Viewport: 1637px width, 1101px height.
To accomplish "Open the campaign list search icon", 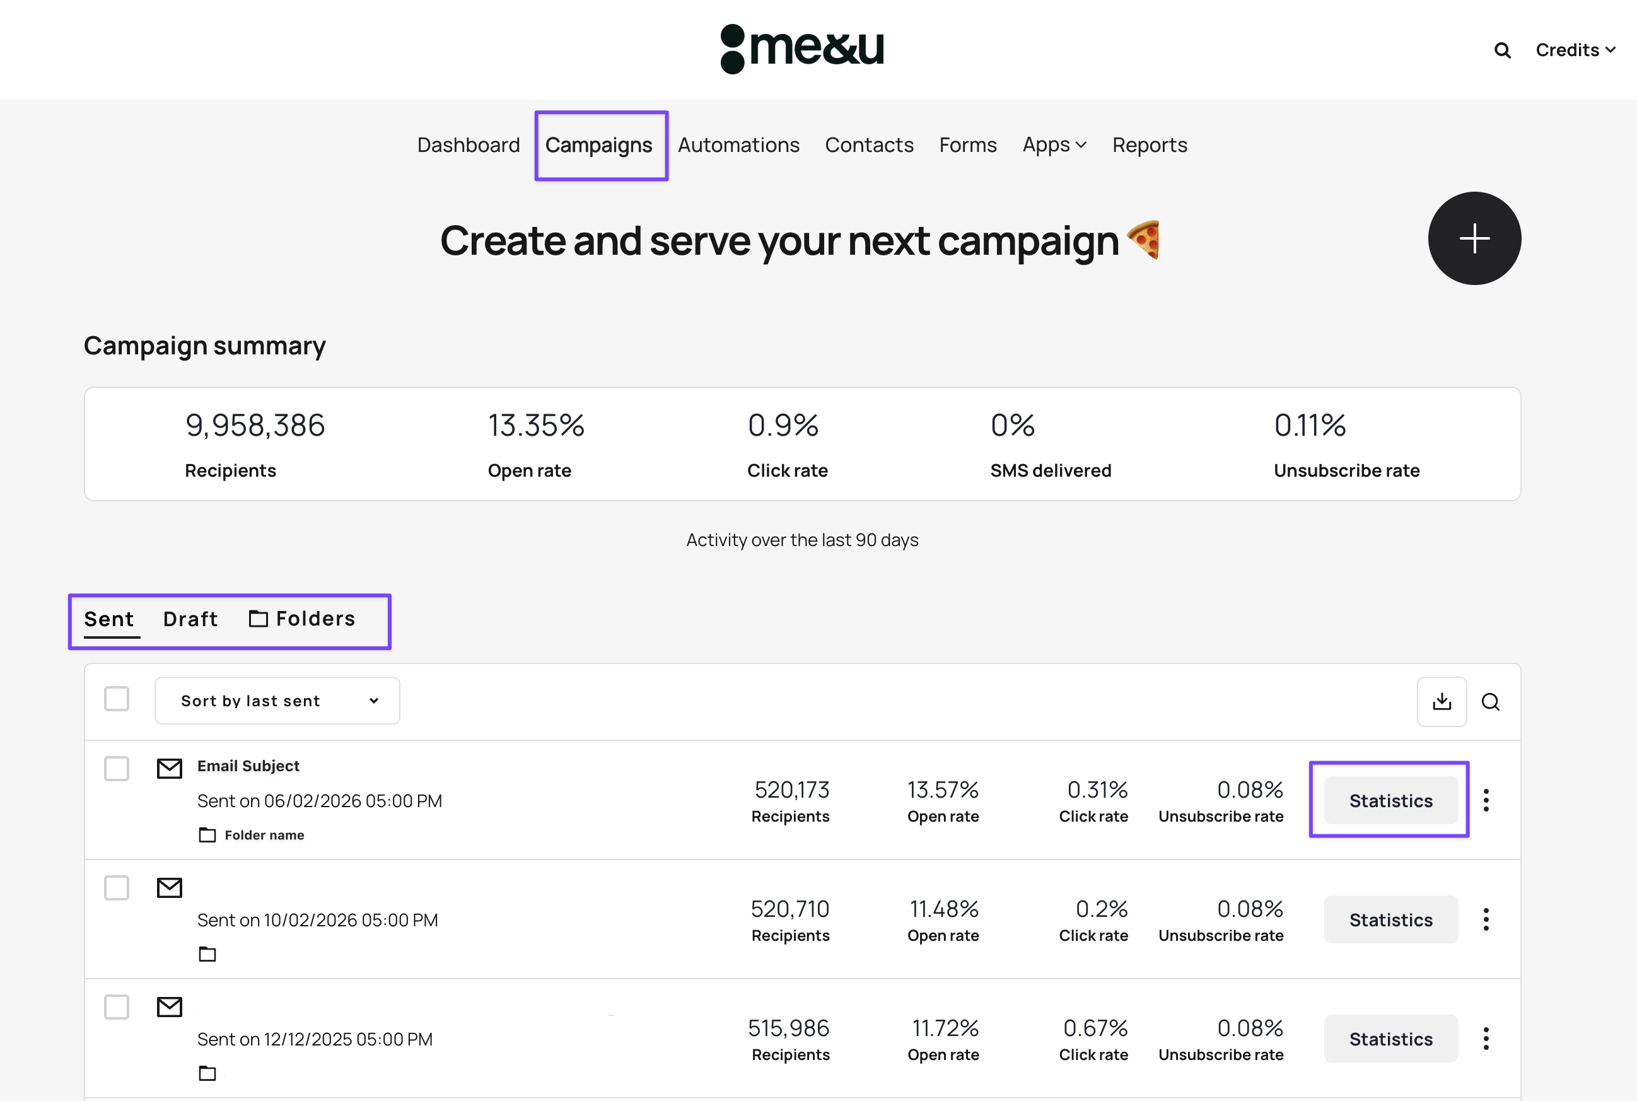I will [1490, 701].
